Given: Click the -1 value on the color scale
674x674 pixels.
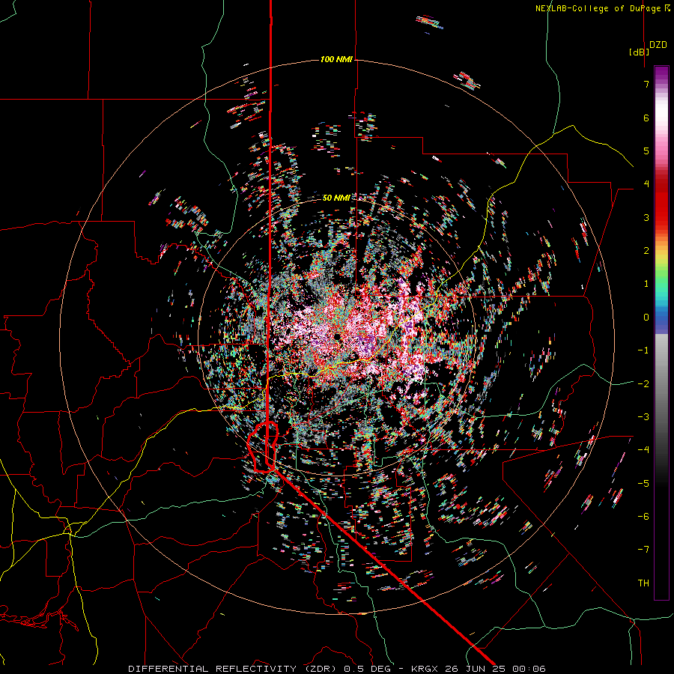Looking at the screenshot, I should pos(643,350).
